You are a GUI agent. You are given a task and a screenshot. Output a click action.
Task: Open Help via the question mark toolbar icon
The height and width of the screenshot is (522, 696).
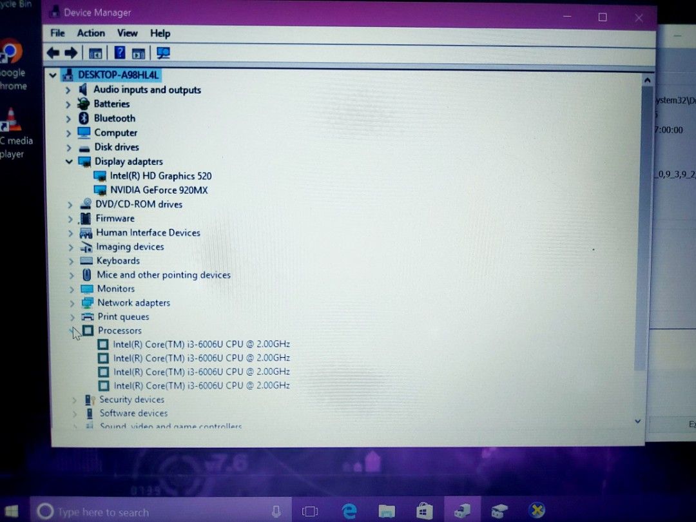click(x=120, y=52)
